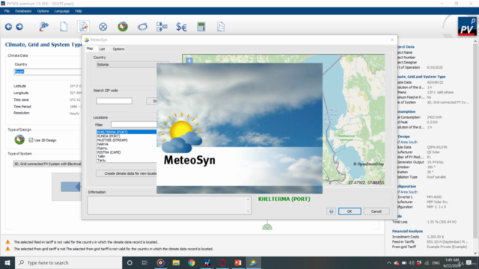Click the volume icon in system tray

click(412, 263)
